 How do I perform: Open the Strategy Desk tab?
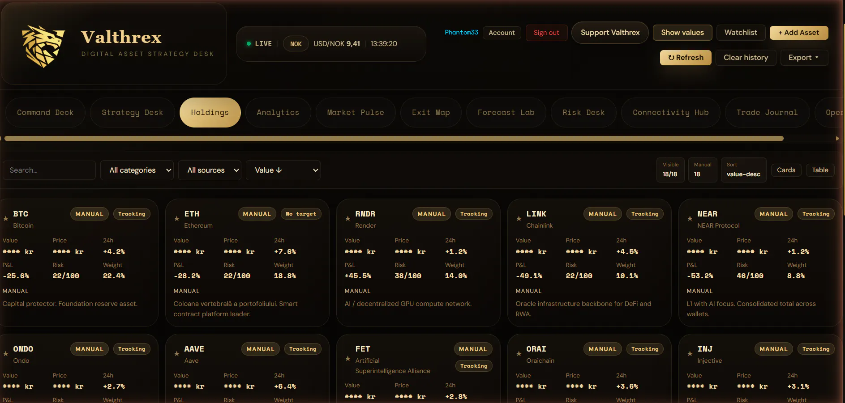coord(132,113)
